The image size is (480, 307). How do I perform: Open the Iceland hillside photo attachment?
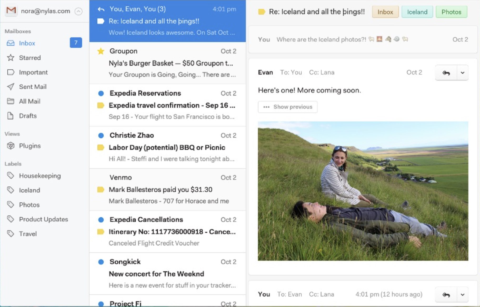[363, 191]
